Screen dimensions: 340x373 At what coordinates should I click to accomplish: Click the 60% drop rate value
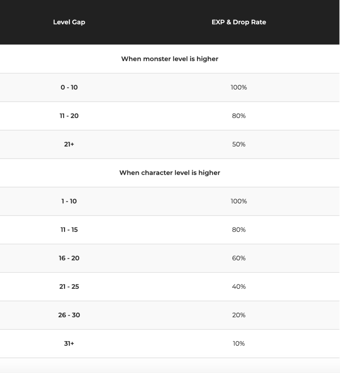[x=239, y=258]
